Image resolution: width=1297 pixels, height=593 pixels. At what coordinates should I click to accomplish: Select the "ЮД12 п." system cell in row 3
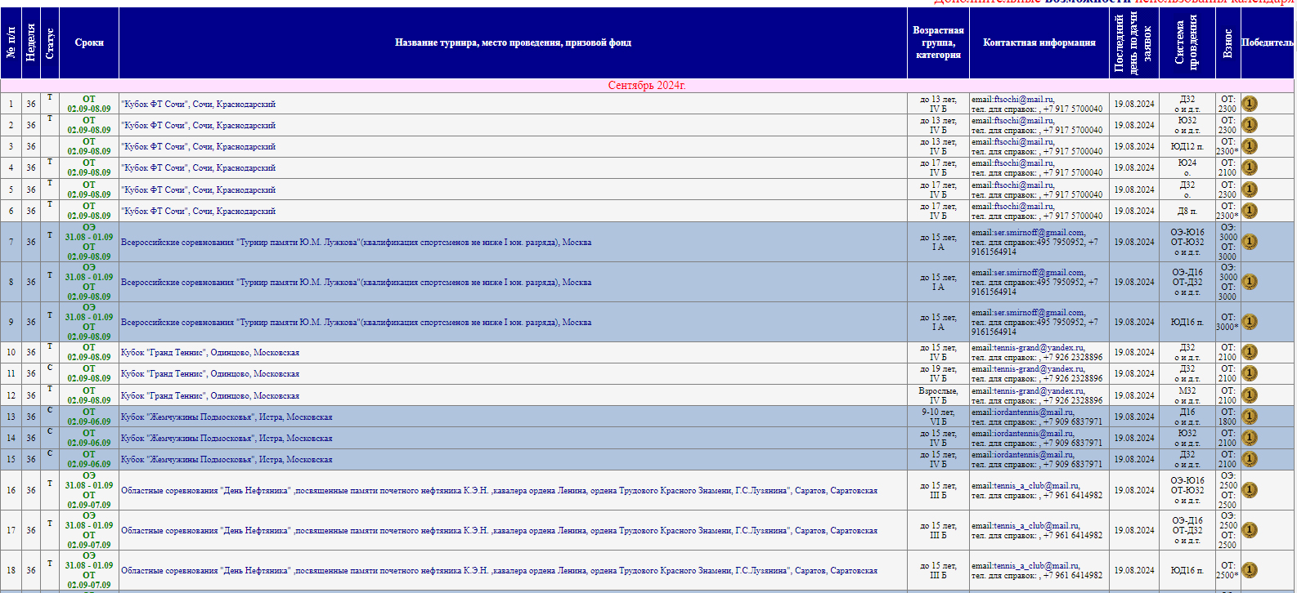[x=1187, y=146]
